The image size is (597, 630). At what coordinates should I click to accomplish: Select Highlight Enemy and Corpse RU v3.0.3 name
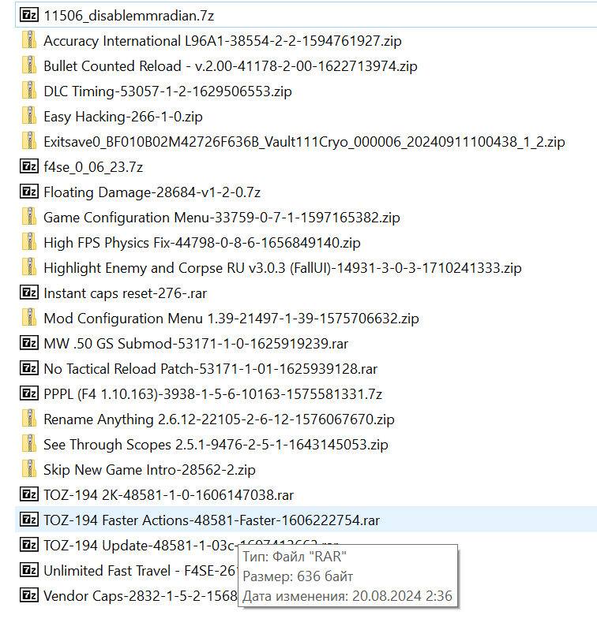(x=283, y=268)
